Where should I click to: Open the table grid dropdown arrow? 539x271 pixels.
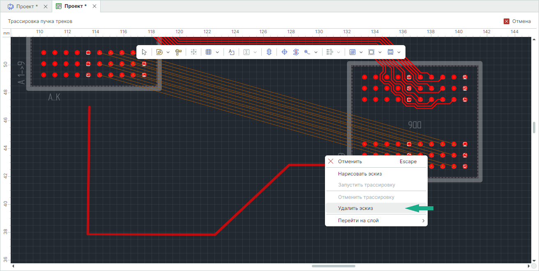217,52
